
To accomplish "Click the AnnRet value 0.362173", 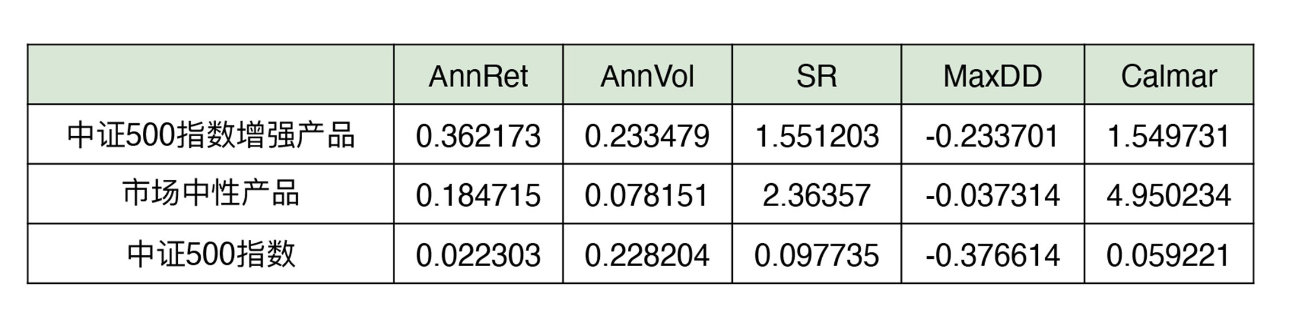I will pyautogui.click(x=478, y=136).
